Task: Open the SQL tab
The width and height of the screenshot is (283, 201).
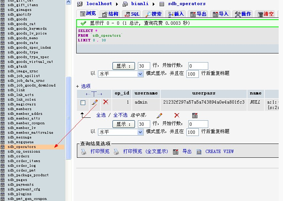Action: tap(132, 14)
